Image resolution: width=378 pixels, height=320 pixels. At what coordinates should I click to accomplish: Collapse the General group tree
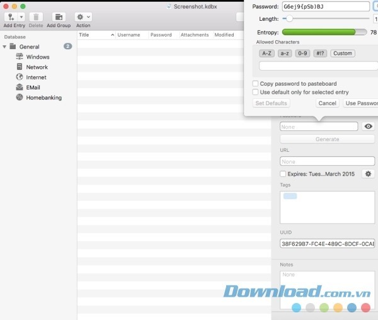coord(5,47)
